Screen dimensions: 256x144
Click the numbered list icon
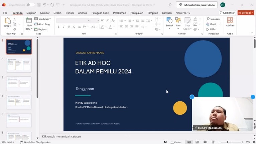coord(129,20)
